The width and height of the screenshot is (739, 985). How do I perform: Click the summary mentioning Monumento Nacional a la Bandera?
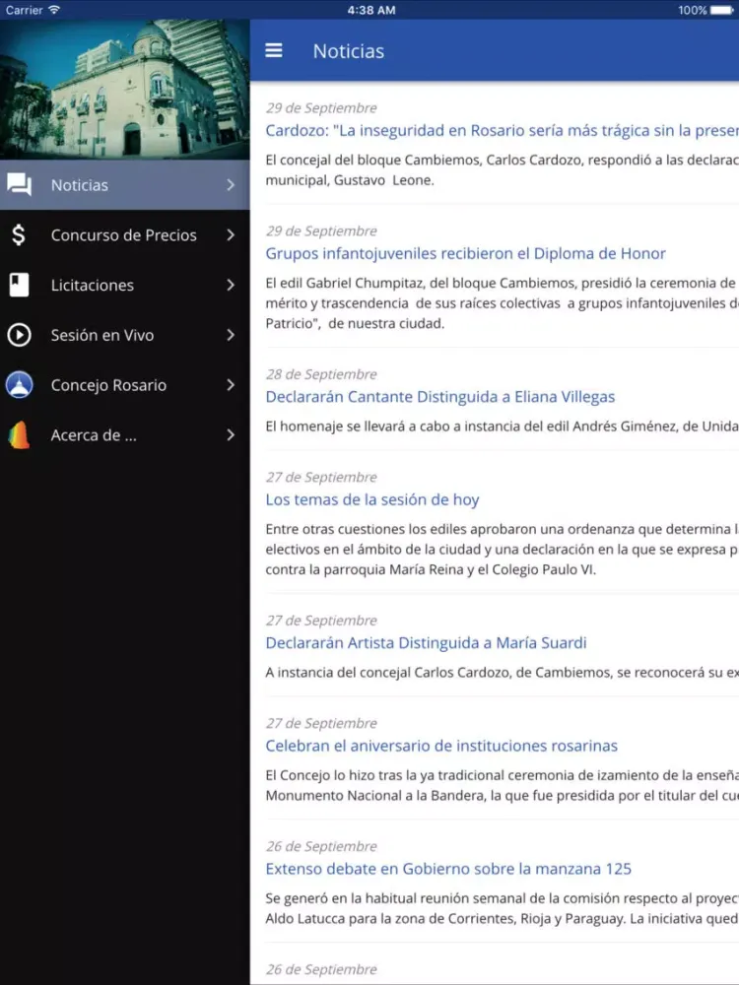(x=502, y=786)
